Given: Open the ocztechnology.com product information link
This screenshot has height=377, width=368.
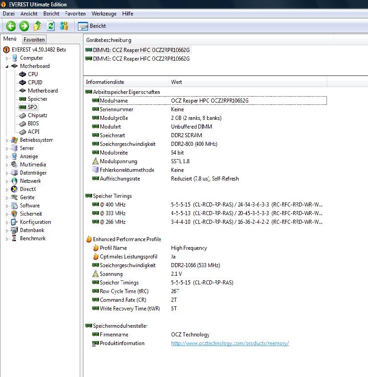Looking at the screenshot, I should pos(230,343).
